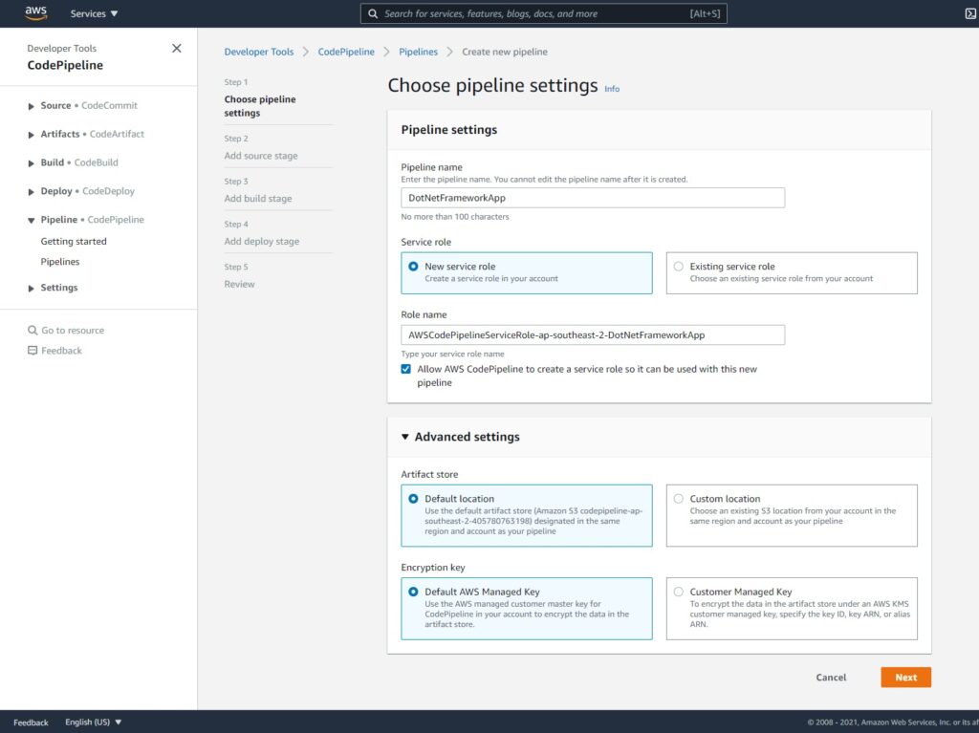Click the AWS home logo
This screenshot has height=733, width=979.
(x=35, y=13)
